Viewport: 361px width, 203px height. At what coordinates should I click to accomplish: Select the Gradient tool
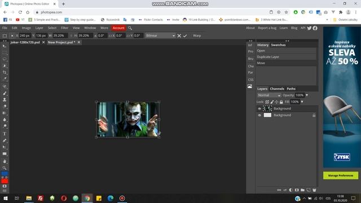click(5, 113)
